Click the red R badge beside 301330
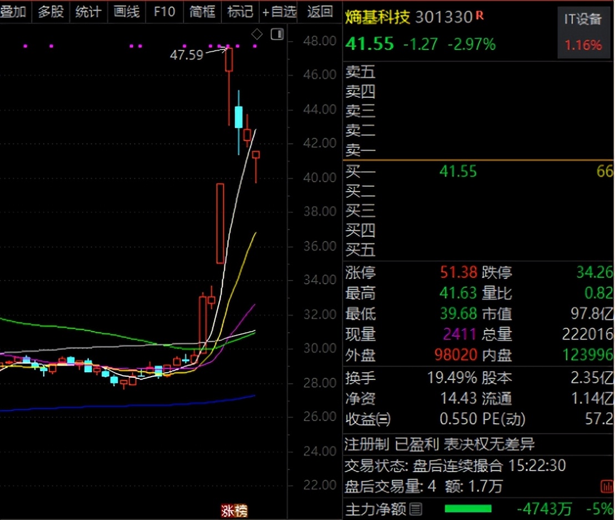This screenshot has width=615, height=520. 480,16
